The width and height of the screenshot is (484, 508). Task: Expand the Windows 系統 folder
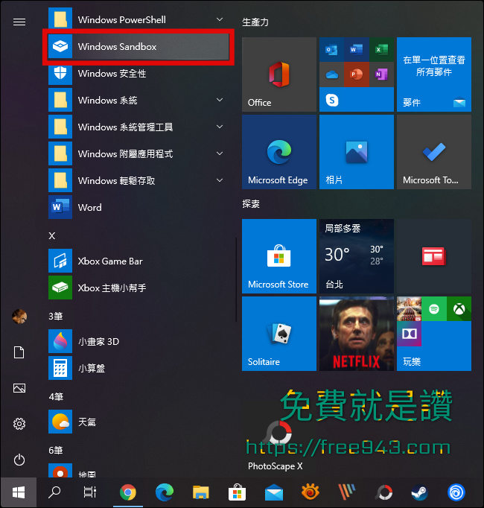[x=138, y=100]
